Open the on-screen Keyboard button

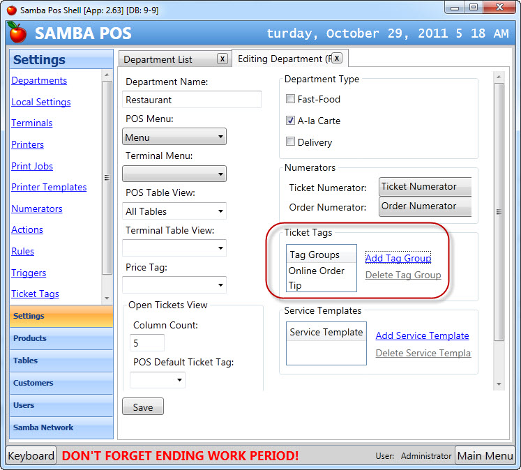point(31,456)
